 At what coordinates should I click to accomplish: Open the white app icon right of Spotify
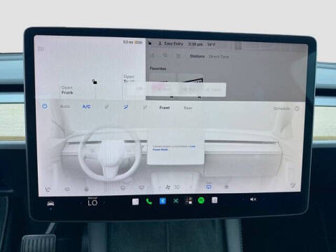click(214, 200)
